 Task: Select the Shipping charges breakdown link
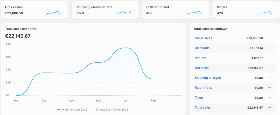click(x=208, y=78)
